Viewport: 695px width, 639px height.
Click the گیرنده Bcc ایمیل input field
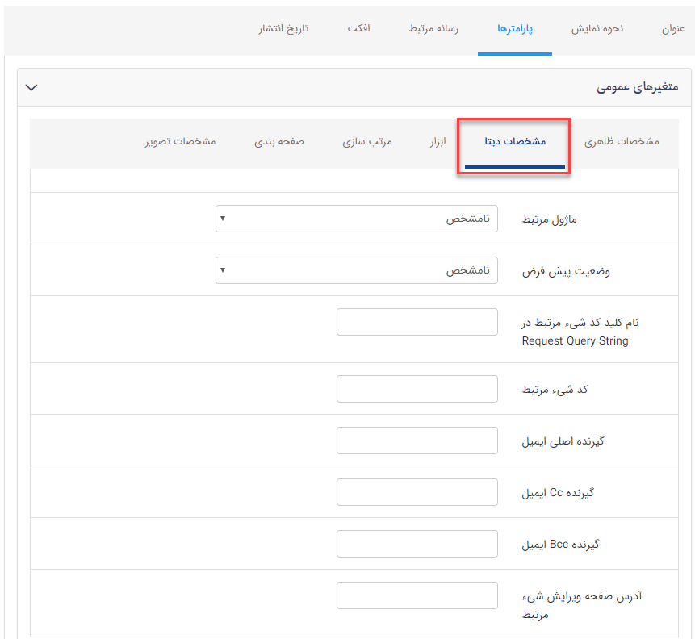(x=417, y=543)
